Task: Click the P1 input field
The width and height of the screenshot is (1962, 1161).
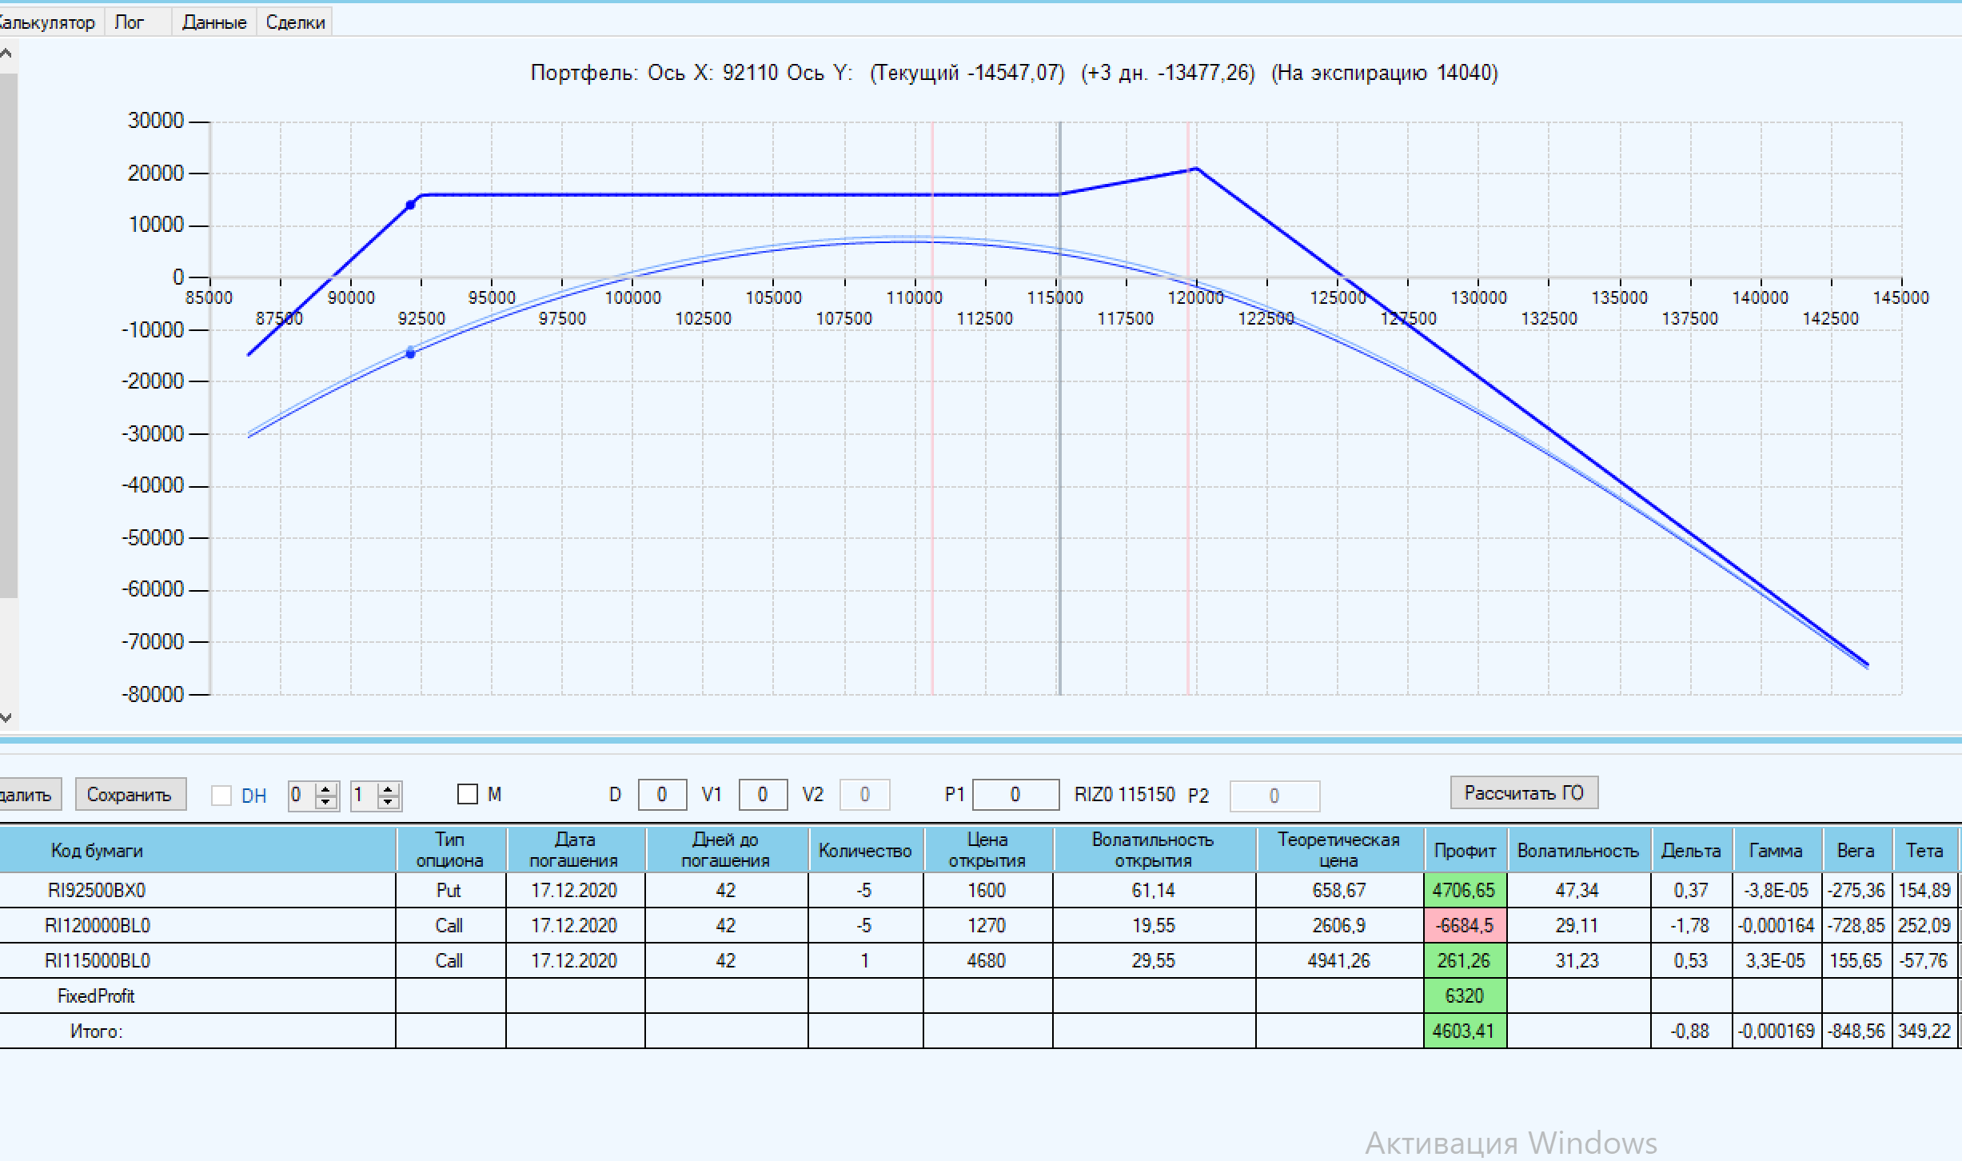Action: [1015, 795]
